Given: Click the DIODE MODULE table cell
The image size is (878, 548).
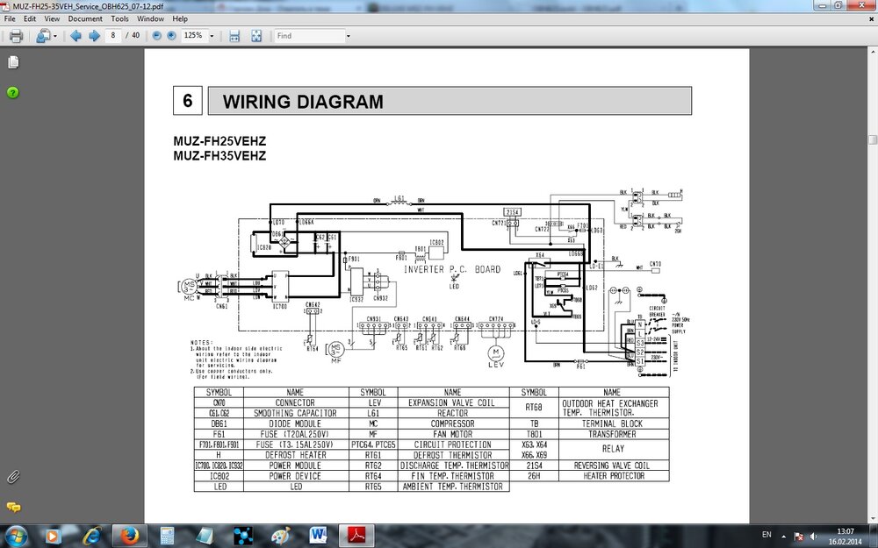Looking at the screenshot, I should point(295,423).
